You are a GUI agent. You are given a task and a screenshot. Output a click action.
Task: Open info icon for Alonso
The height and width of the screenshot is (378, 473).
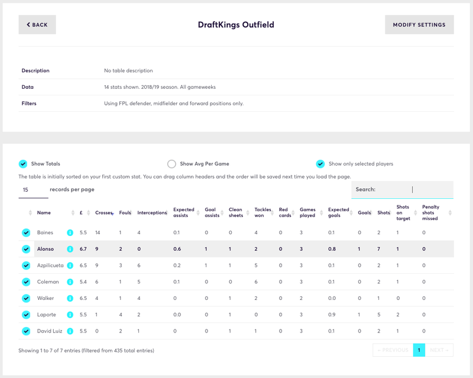click(x=70, y=249)
